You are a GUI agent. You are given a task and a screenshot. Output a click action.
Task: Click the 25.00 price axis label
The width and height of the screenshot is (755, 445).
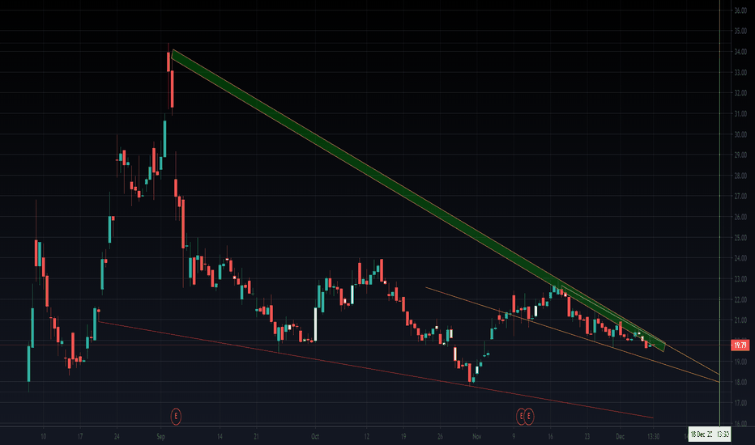pos(740,238)
